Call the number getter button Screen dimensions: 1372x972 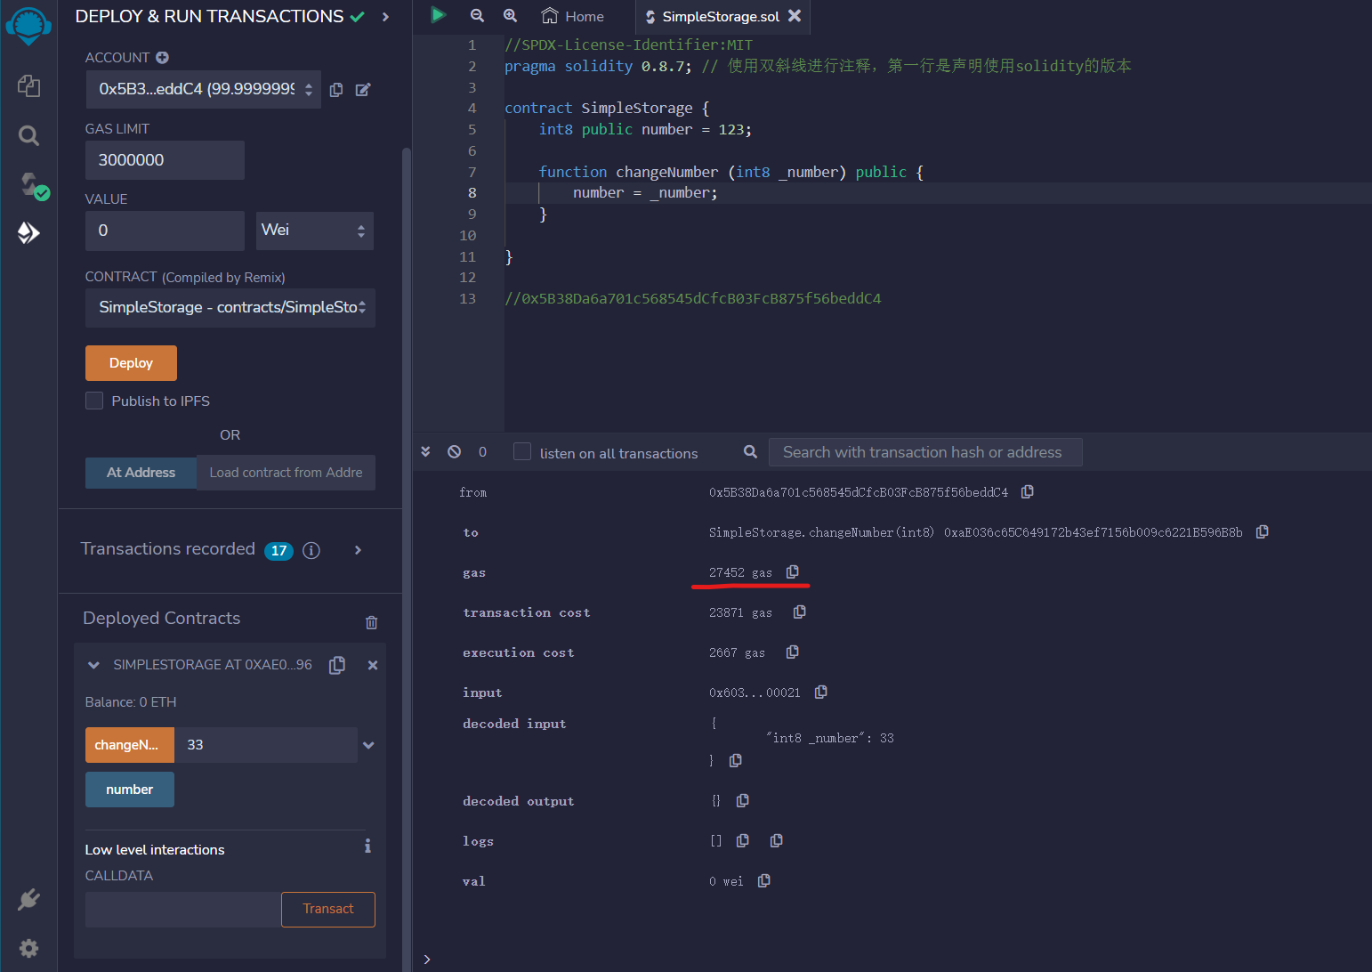[x=130, y=790]
